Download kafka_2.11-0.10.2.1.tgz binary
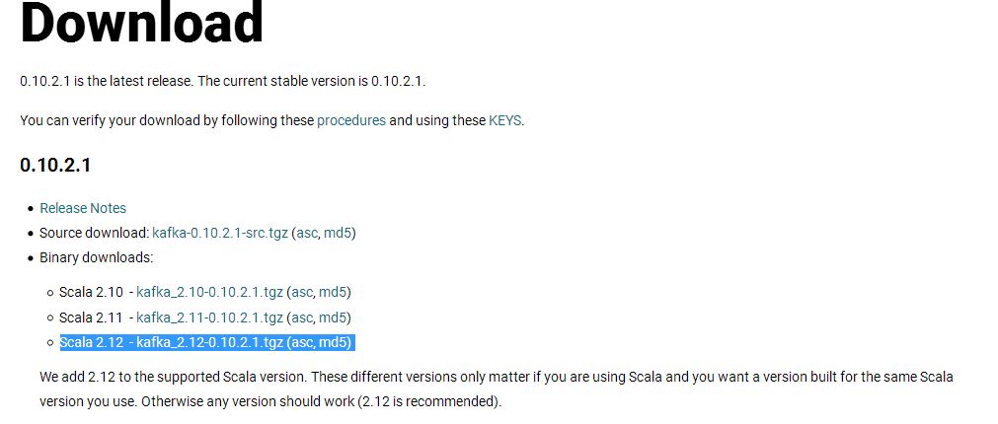 209,318
